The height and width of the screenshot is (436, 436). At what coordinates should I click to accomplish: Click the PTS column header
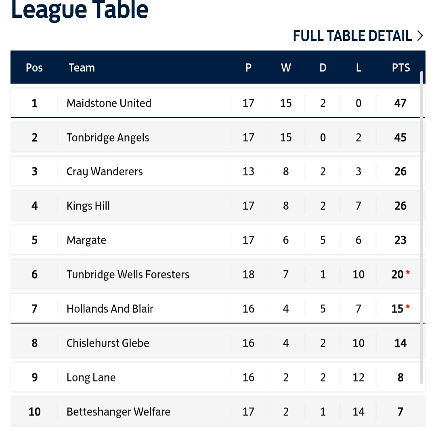click(x=401, y=67)
